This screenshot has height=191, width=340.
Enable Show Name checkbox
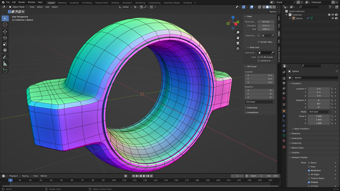309,163
